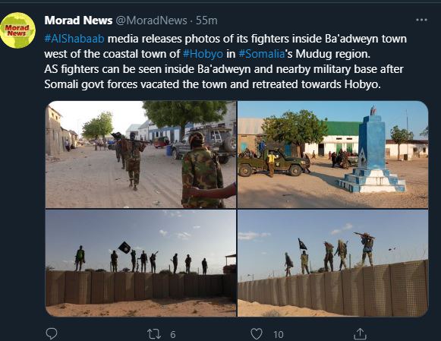View the photo of fighters walking down the street

pos(140,154)
